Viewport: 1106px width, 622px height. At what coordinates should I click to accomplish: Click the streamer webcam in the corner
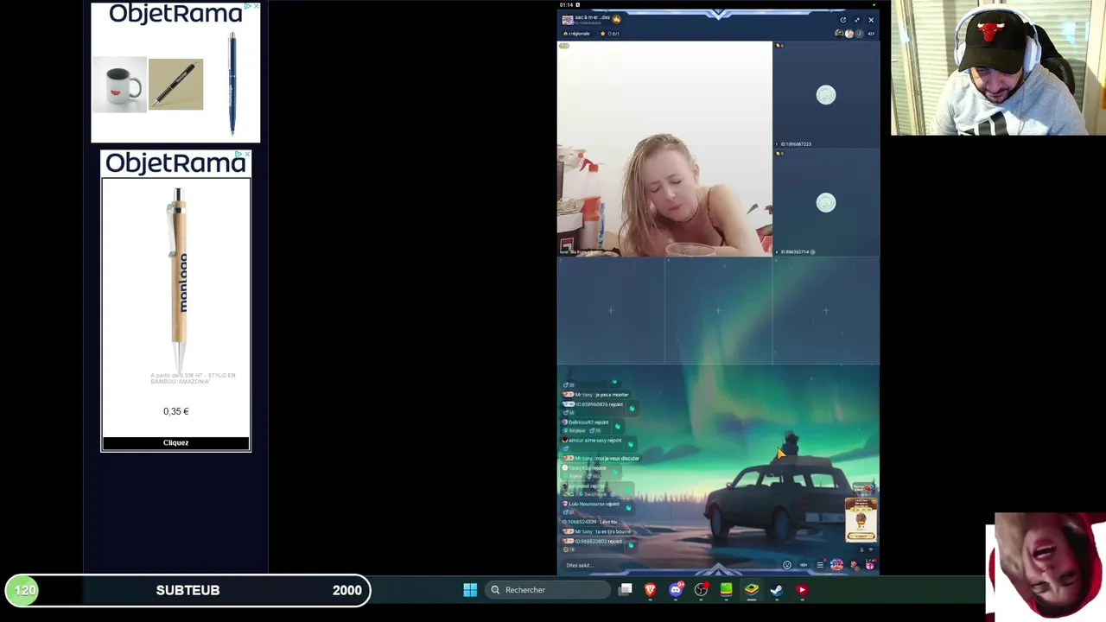click(998, 67)
